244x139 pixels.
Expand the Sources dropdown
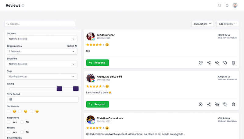point(42,39)
